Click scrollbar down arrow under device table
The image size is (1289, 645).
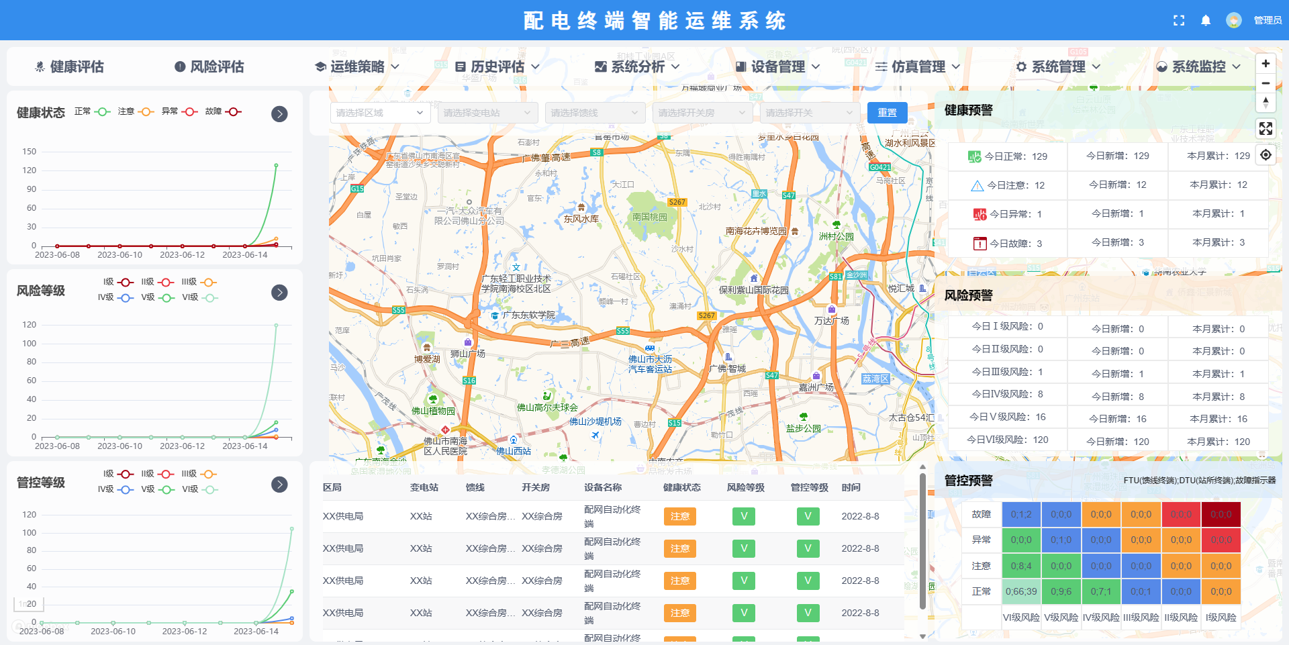pos(922,636)
